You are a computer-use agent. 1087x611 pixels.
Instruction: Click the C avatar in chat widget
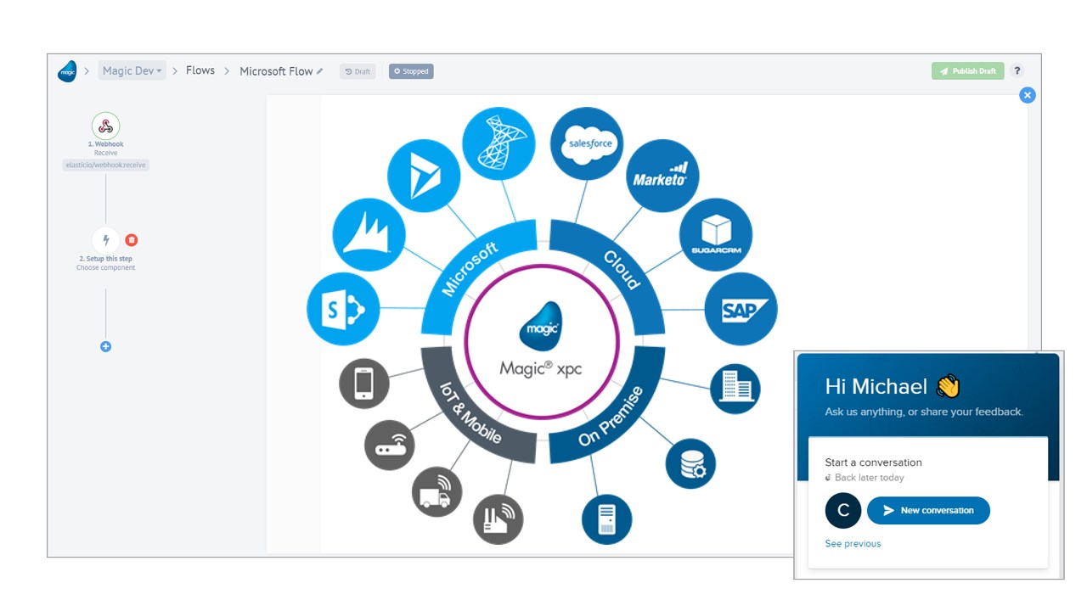coord(842,510)
